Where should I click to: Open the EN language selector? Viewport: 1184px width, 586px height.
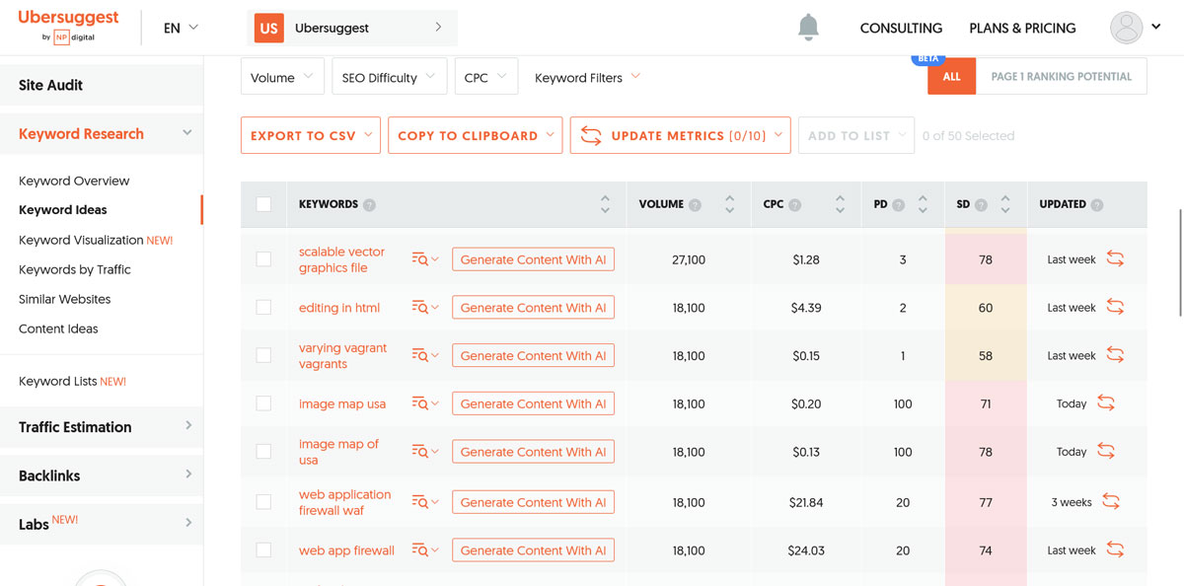181,28
